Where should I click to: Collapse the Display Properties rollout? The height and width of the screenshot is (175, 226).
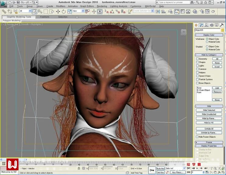tap(209, 146)
